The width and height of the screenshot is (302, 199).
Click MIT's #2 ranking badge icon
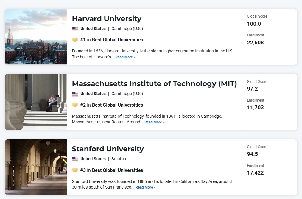[x=75, y=105]
